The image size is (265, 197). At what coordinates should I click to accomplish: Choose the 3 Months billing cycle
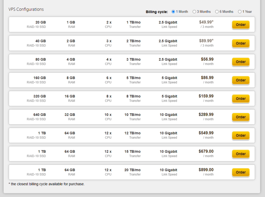(x=194, y=12)
